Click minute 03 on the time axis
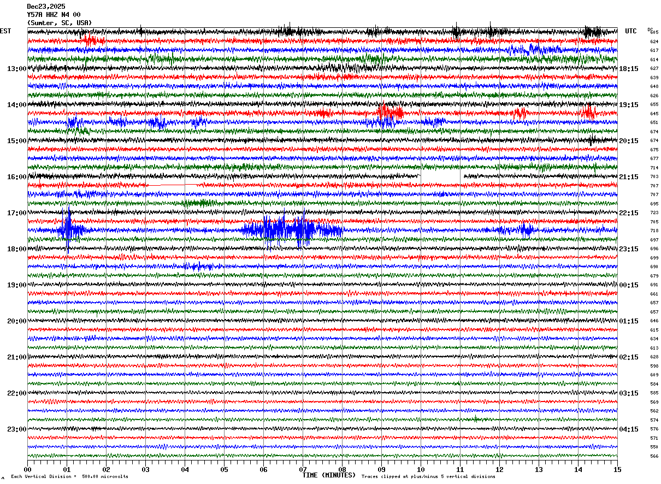This screenshot has height=484, width=661. [145, 469]
